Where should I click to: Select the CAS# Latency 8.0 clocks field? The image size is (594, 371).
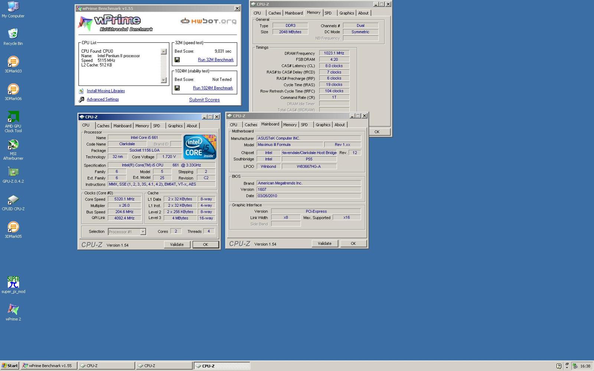click(x=334, y=66)
